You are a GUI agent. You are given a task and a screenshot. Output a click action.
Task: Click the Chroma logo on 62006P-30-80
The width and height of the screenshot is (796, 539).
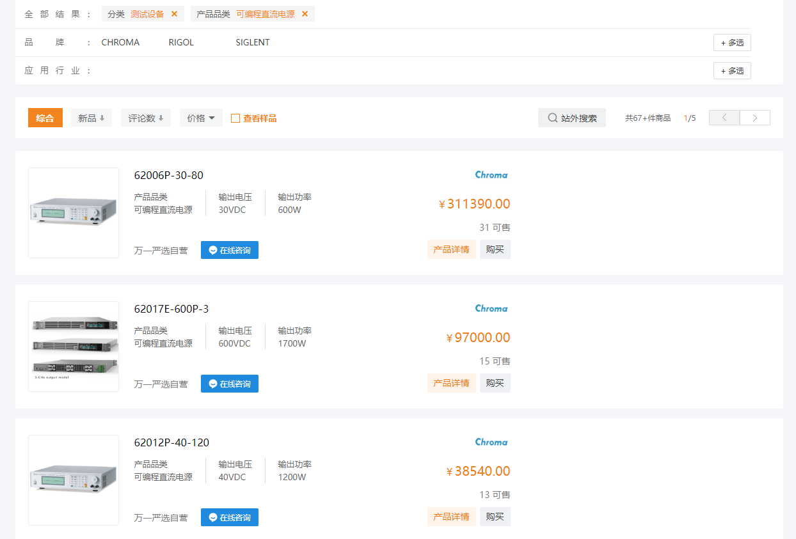coord(491,175)
